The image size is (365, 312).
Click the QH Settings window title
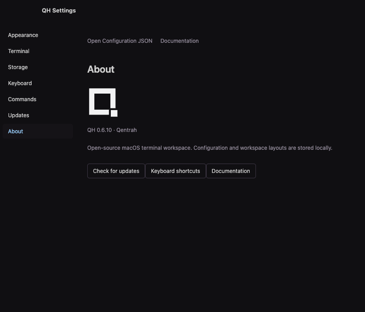click(59, 11)
